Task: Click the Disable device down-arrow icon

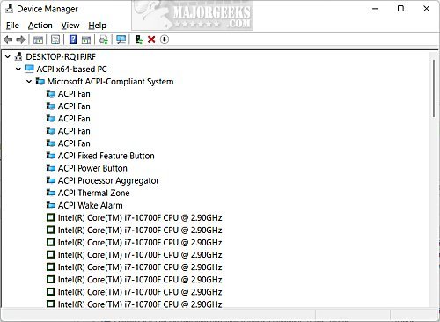Action: (x=165, y=40)
